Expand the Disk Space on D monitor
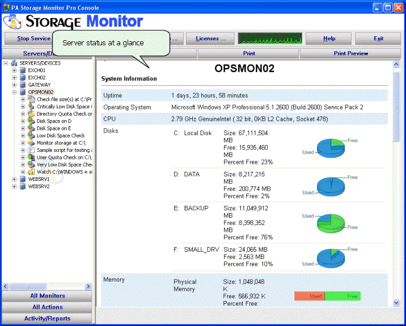This screenshot has height=326, width=406. click(x=23, y=121)
